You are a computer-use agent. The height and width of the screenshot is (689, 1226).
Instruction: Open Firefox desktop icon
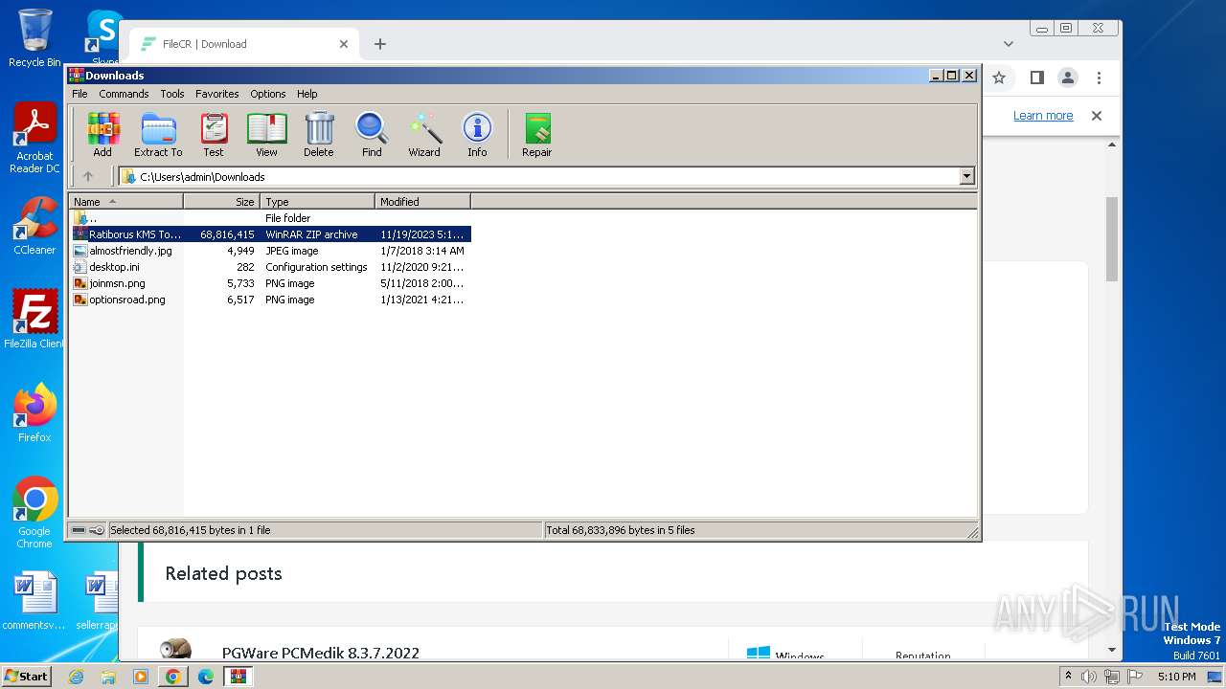pos(34,413)
